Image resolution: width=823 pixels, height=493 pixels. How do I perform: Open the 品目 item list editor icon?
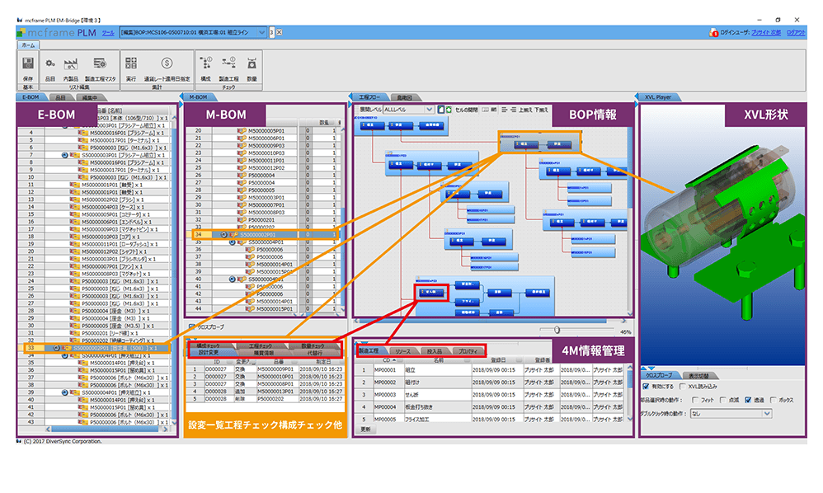pos(49,63)
